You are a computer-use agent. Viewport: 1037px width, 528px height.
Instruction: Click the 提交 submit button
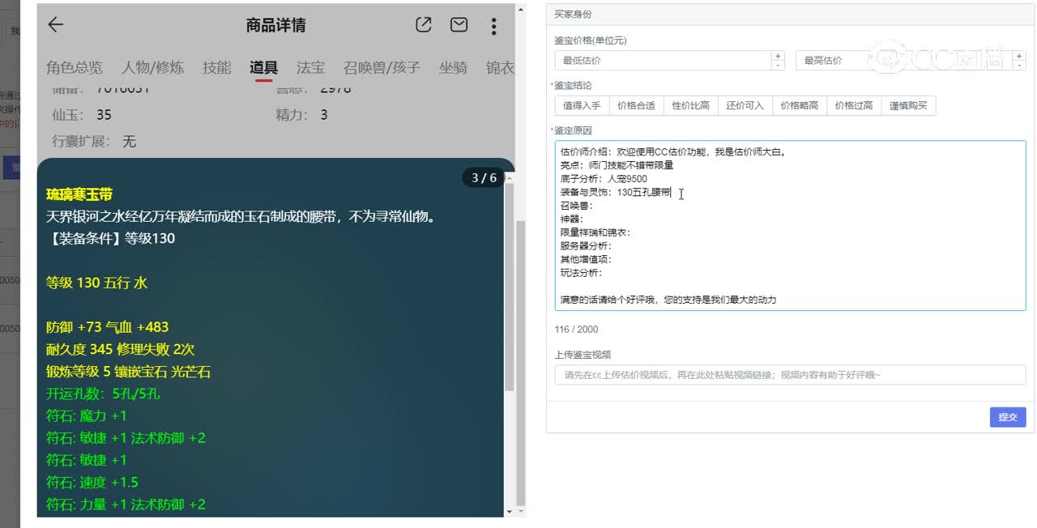pyautogui.click(x=1008, y=417)
